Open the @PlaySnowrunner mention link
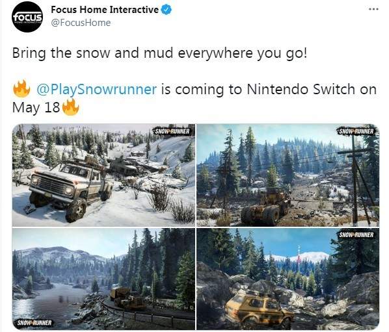This screenshot has height=332, width=389. (x=96, y=89)
